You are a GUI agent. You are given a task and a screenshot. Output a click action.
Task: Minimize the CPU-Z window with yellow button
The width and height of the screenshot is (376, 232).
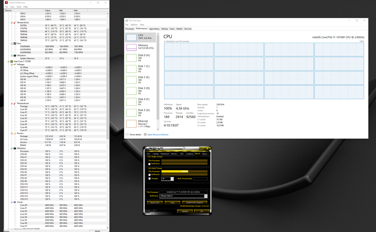[201, 149]
